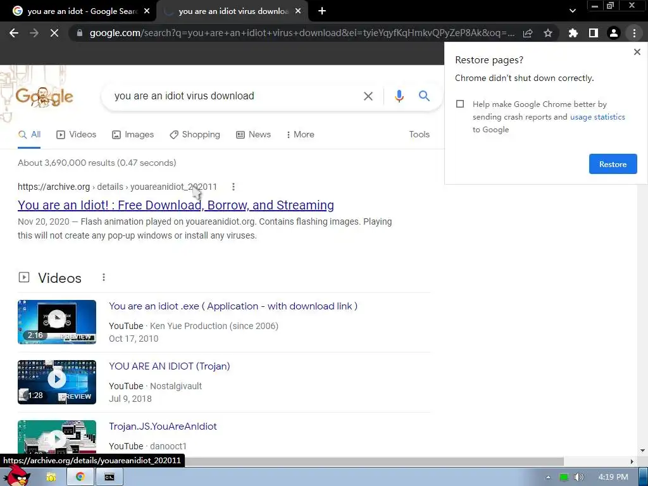Click the green network tray icon

[x=564, y=477]
